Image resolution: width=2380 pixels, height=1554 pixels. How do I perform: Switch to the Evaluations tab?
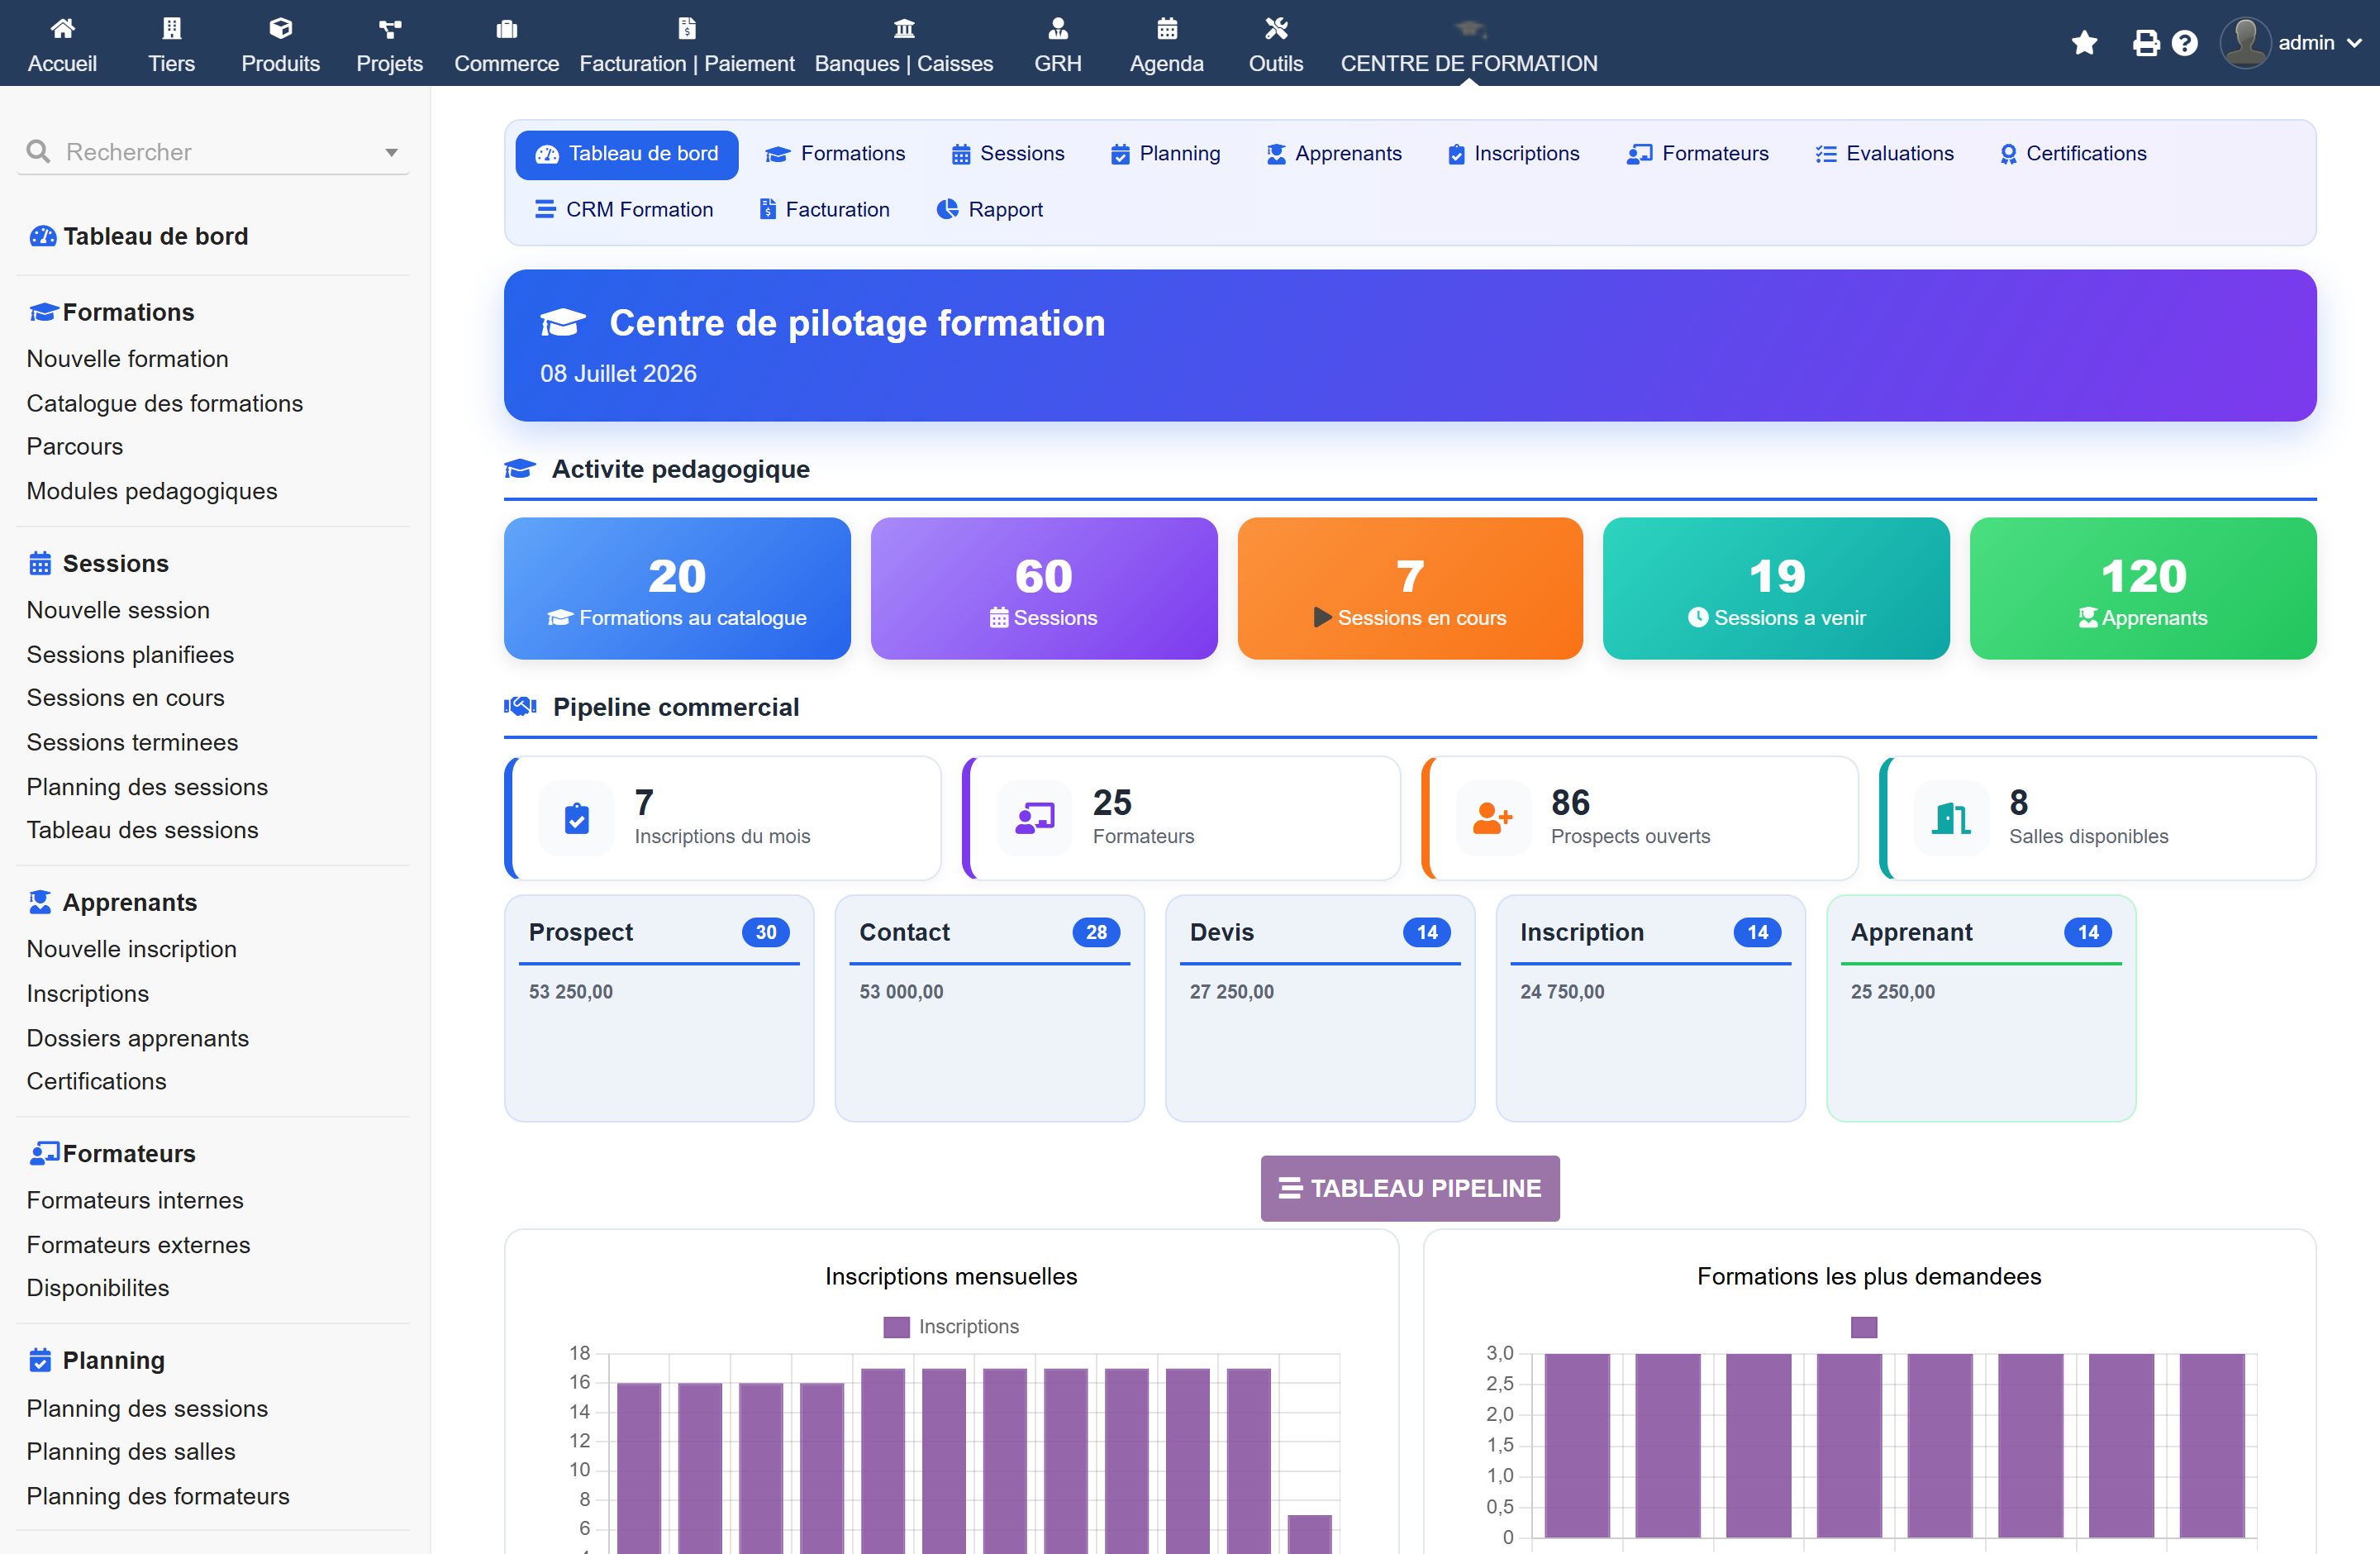(x=1884, y=153)
